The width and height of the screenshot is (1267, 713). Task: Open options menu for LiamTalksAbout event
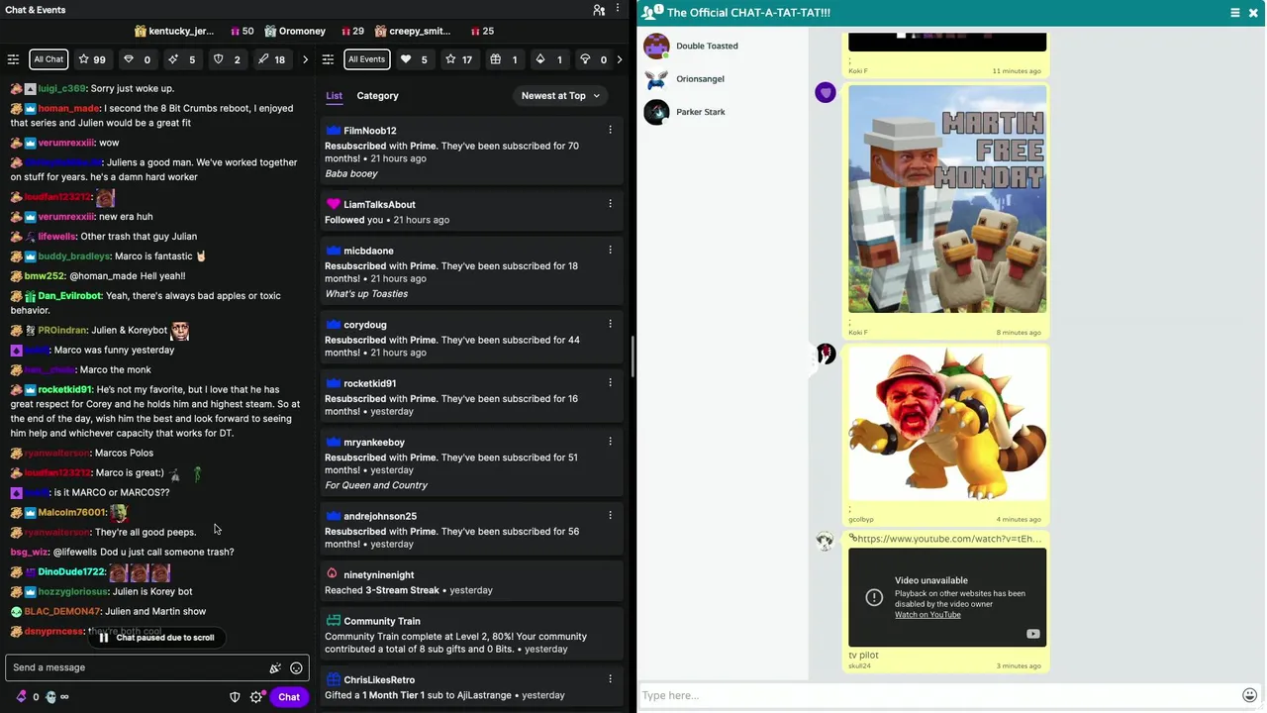610,204
